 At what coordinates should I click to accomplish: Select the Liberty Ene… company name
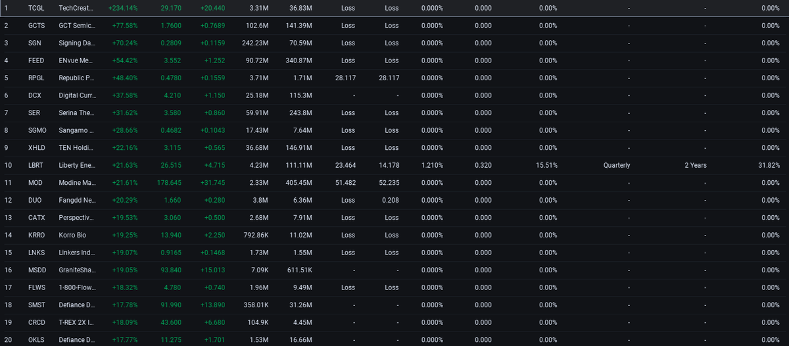(76, 165)
